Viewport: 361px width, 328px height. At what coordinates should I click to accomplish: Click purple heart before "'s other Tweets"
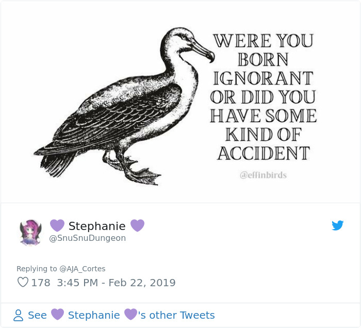pos(131,315)
